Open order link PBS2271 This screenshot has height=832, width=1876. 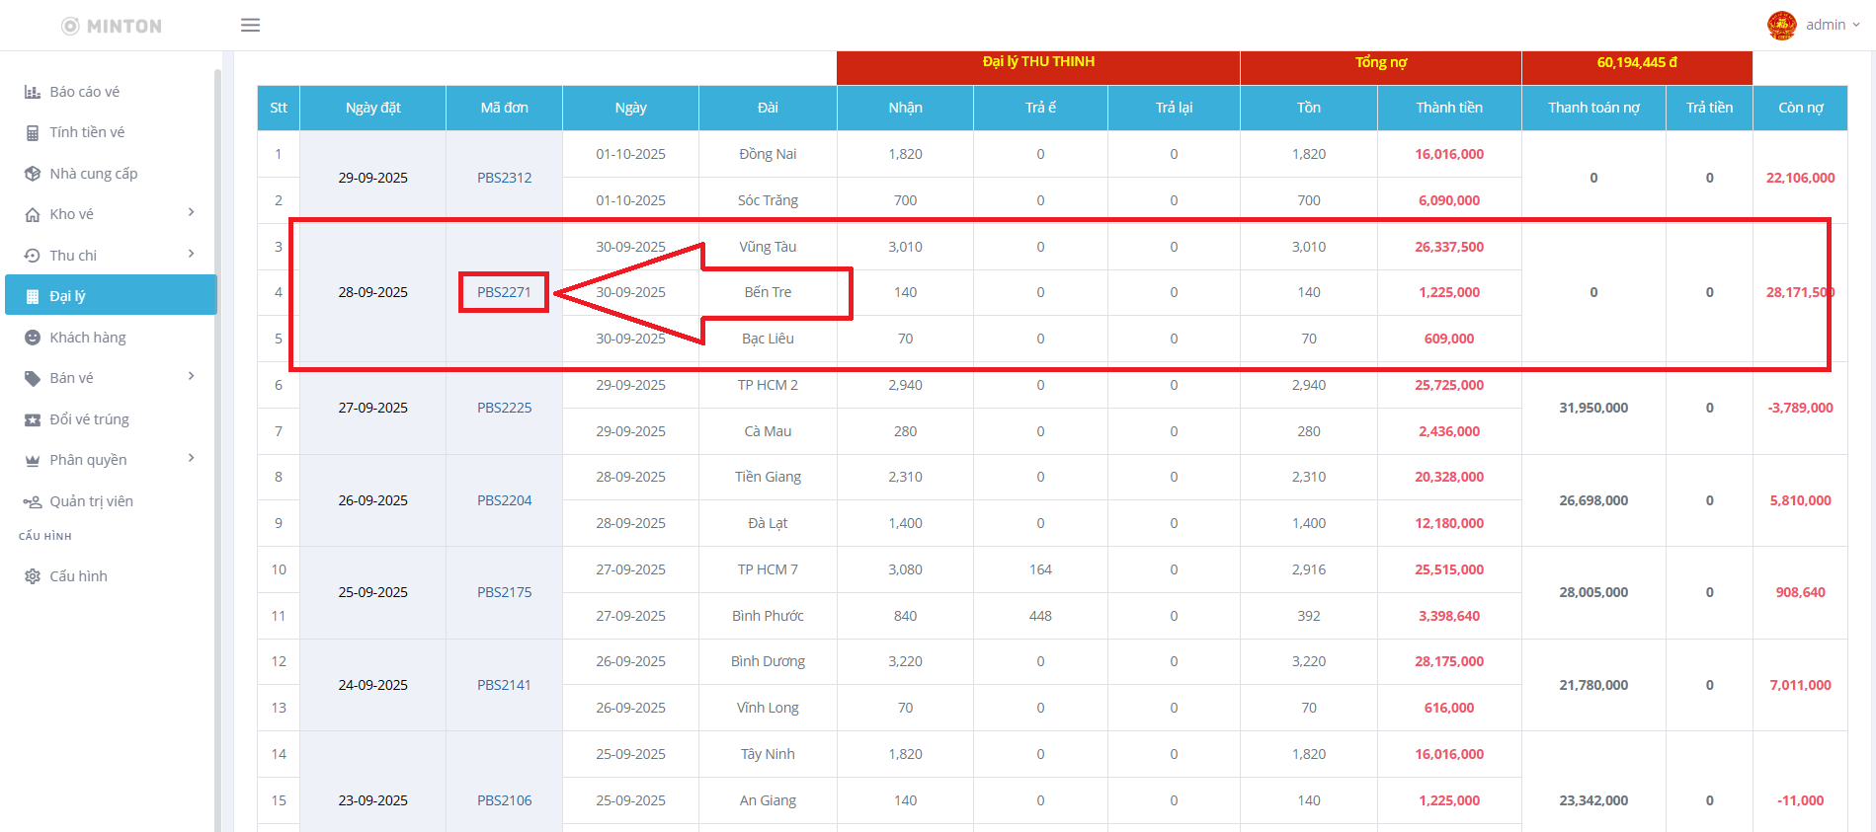click(504, 292)
